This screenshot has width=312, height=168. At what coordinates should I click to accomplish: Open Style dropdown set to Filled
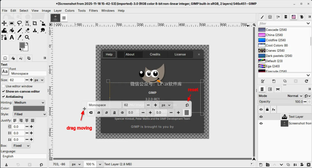(x=29, y=114)
